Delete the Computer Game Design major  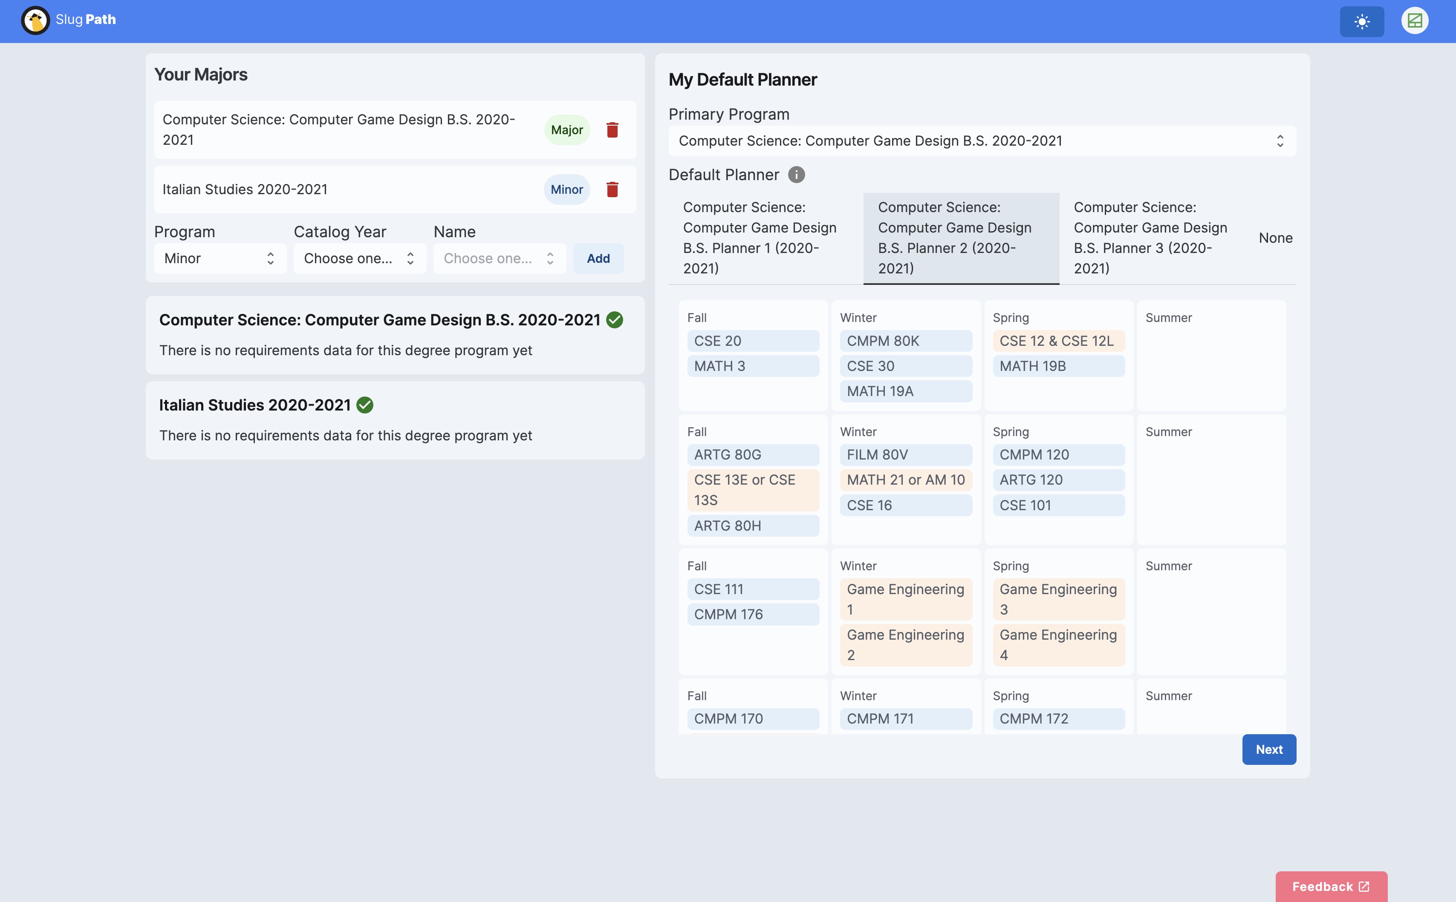pyautogui.click(x=612, y=130)
